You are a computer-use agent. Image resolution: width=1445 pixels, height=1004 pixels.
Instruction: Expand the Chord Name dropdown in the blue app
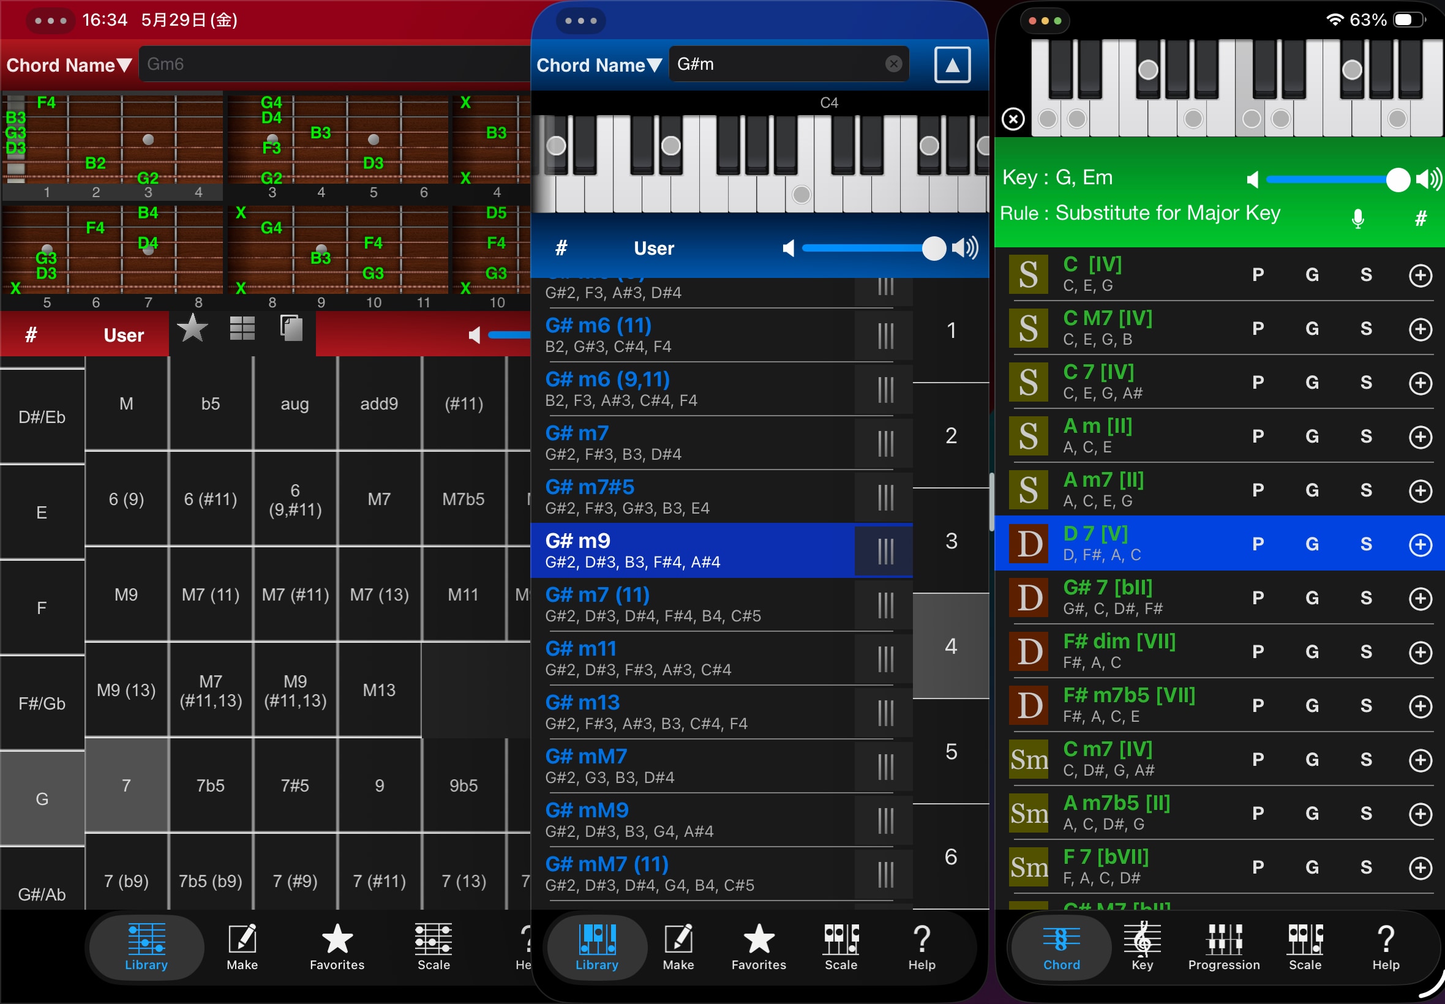[599, 65]
